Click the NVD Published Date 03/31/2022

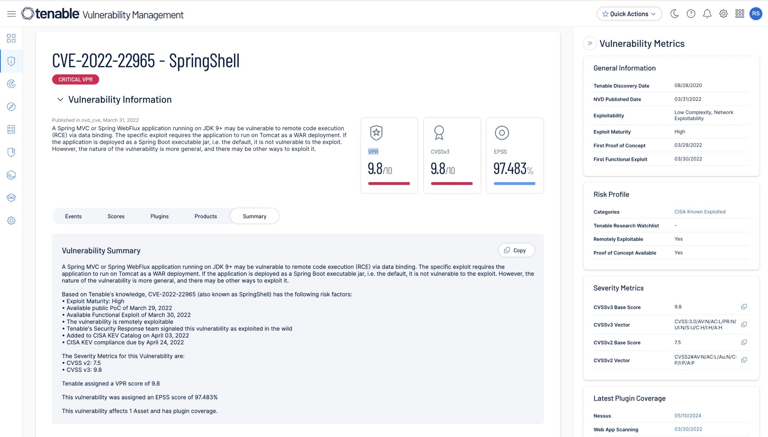point(688,99)
